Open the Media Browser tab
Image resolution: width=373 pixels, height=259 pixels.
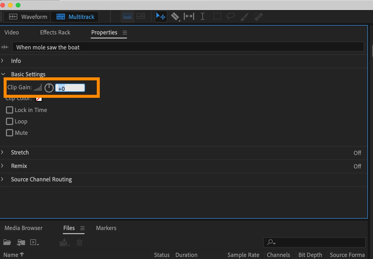24,228
